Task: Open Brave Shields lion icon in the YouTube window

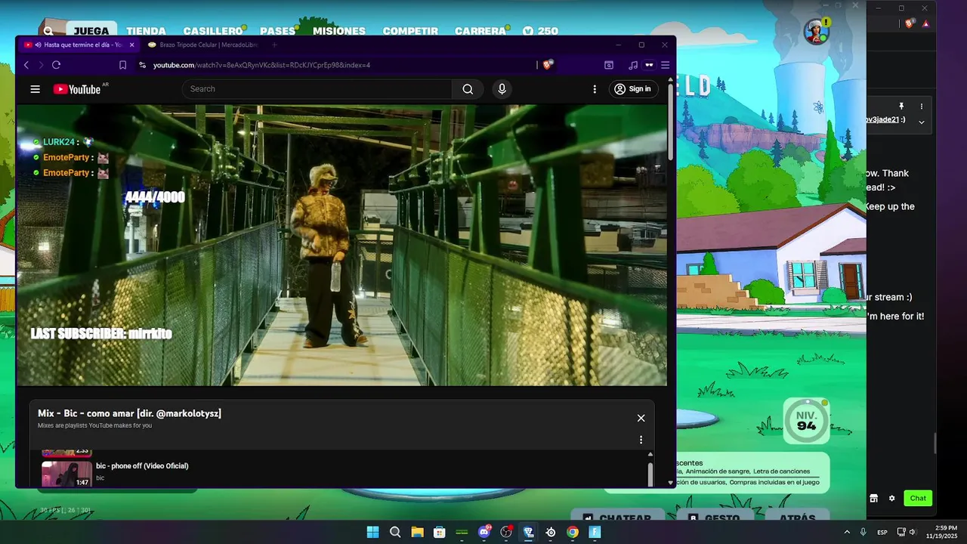Action: pyautogui.click(x=548, y=65)
